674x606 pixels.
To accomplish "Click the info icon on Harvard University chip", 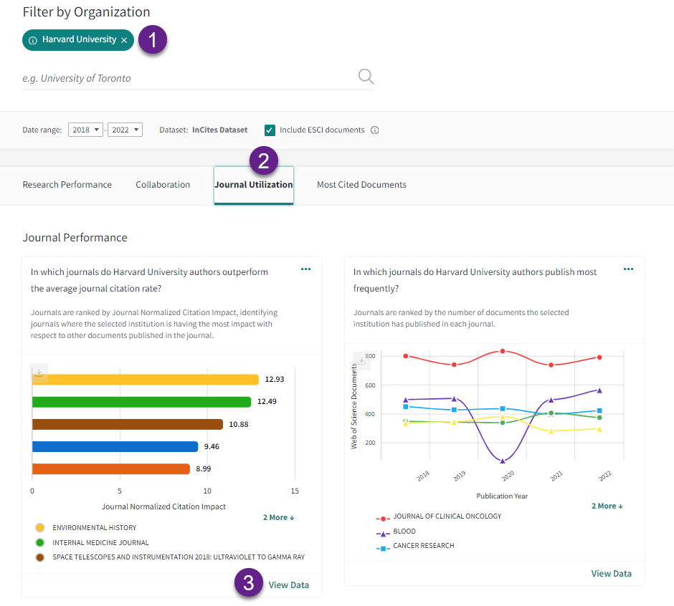I will [x=33, y=40].
